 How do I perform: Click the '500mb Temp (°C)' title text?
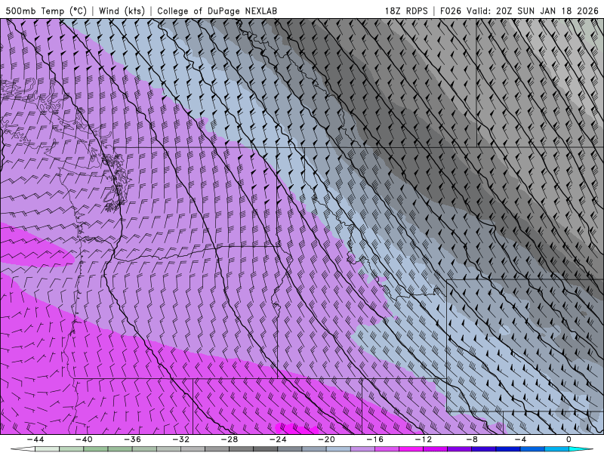pos(46,11)
